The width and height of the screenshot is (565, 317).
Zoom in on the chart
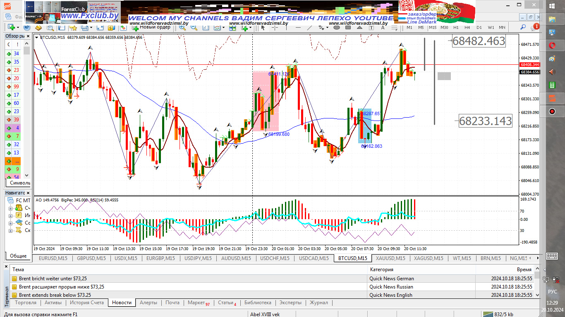click(182, 27)
